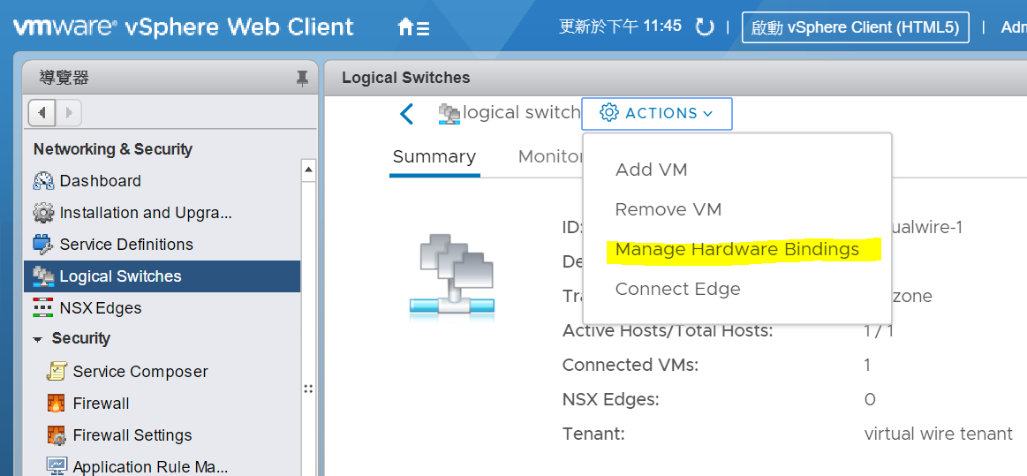Click the refresh icon beside update time
This screenshot has width=1027, height=476.
tap(705, 27)
